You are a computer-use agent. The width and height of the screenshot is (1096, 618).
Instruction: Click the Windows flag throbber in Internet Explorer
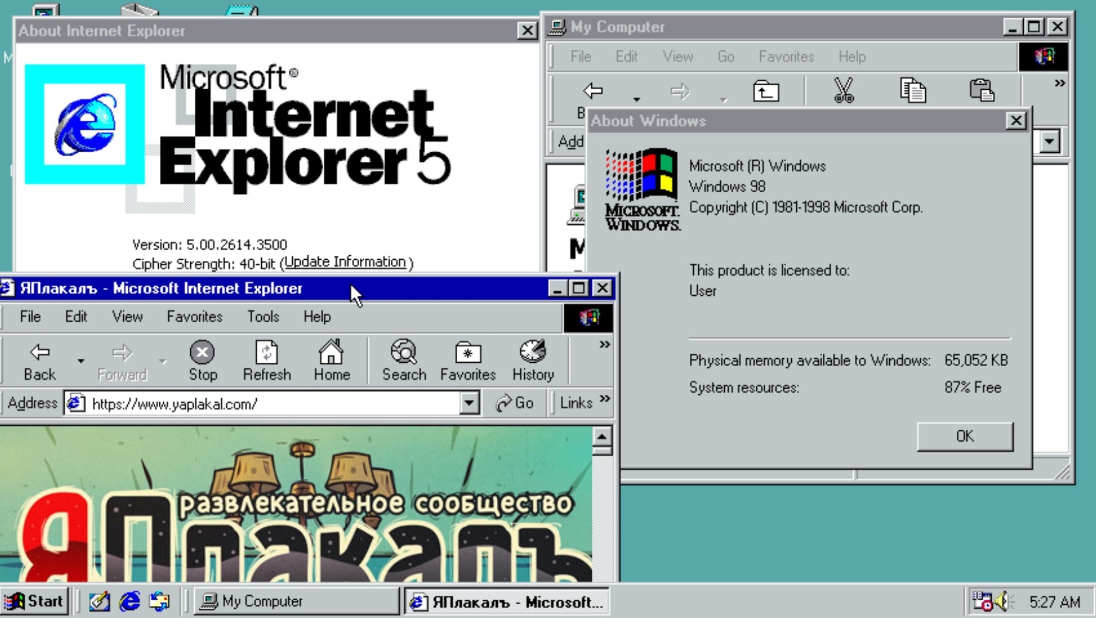(588, 318)
